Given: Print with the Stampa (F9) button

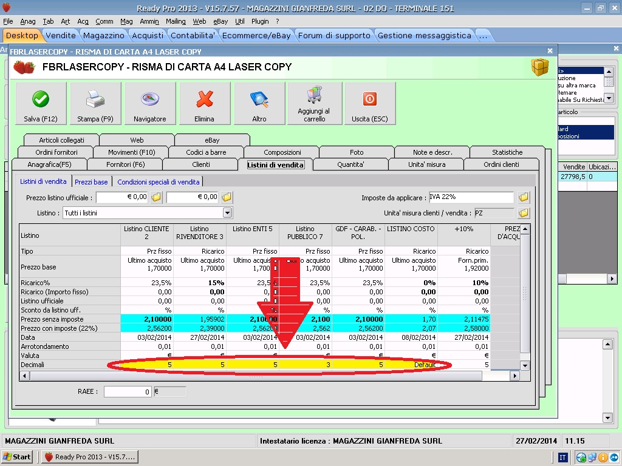Looking at the screenshot, I should pos(95,103).
